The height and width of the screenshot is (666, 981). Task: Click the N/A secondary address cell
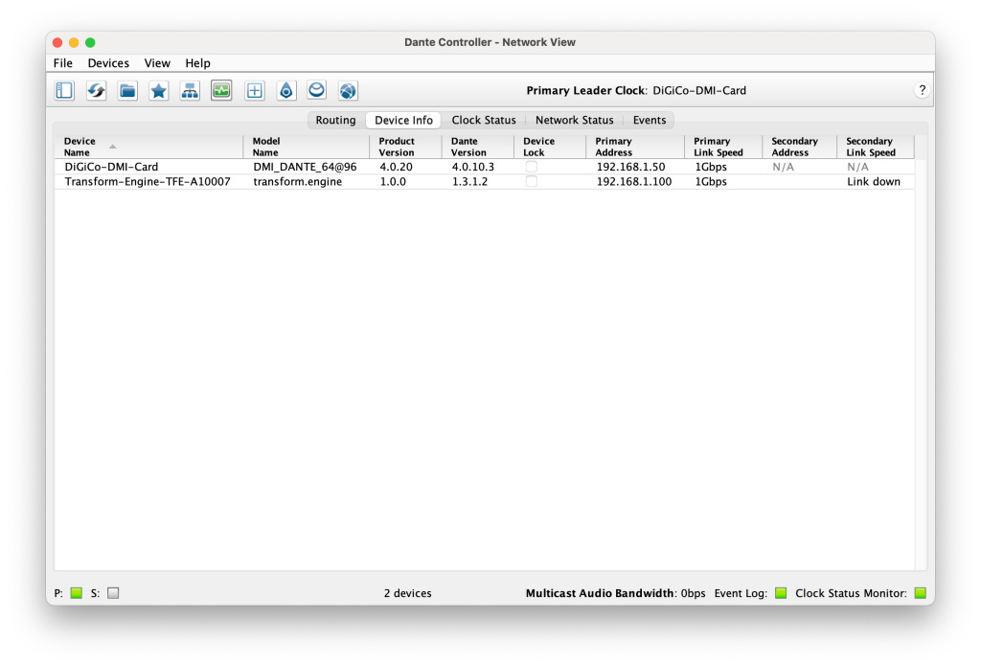[x=784, y=167]
